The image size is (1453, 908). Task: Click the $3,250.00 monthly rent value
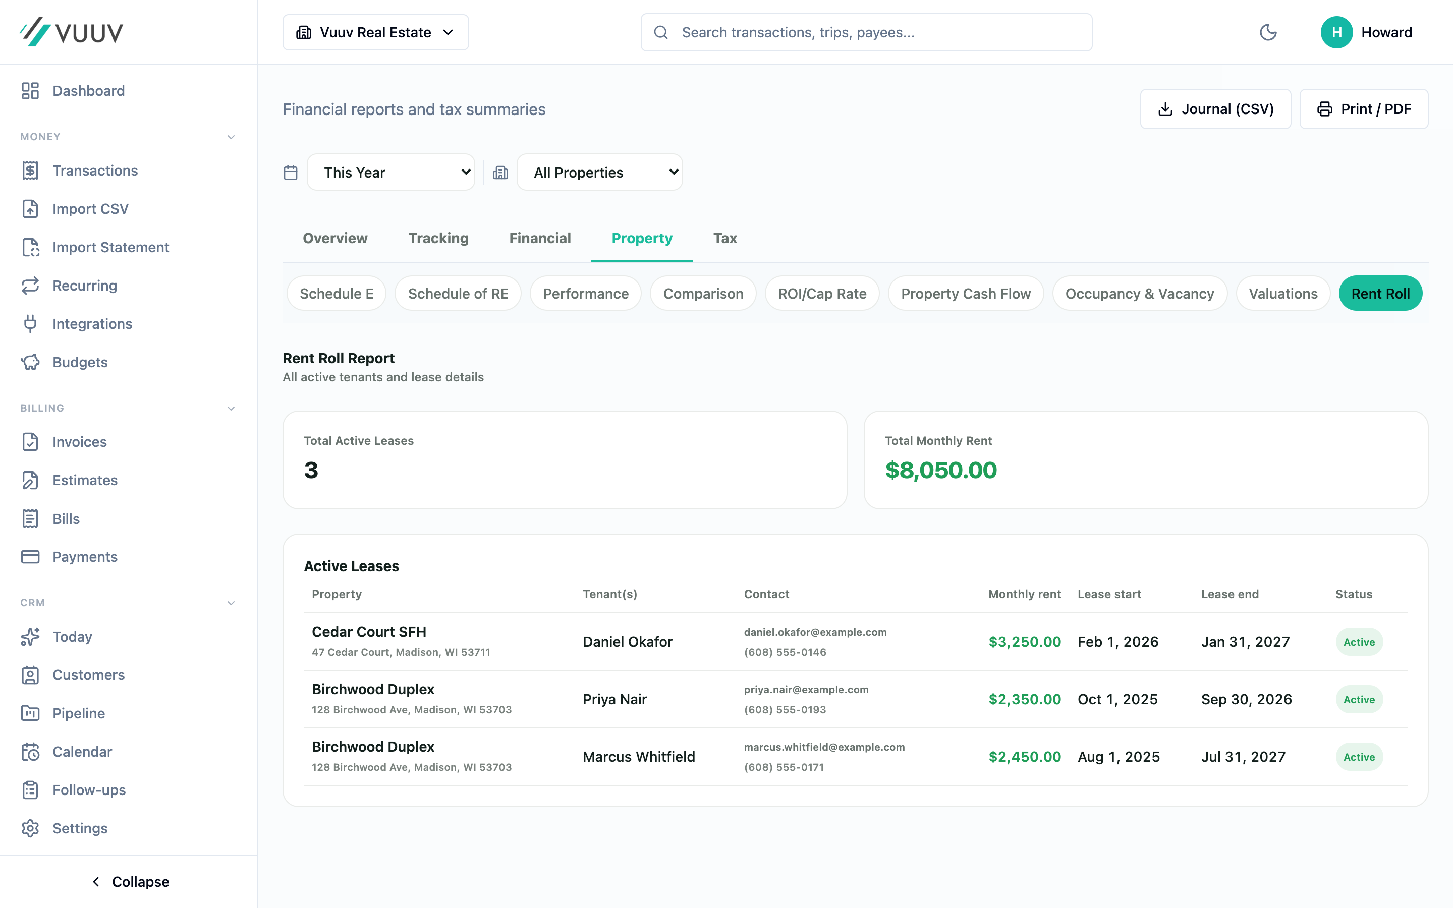point(1024,641)
